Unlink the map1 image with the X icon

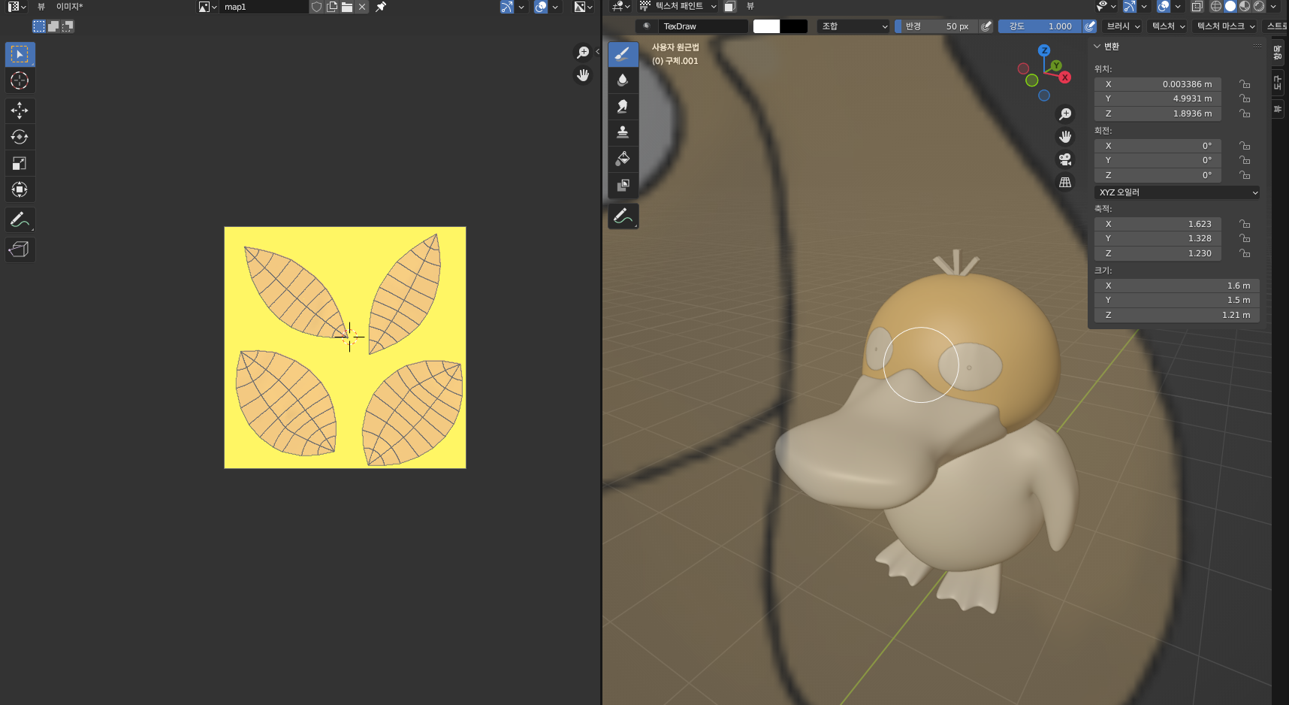coord(362,7)
